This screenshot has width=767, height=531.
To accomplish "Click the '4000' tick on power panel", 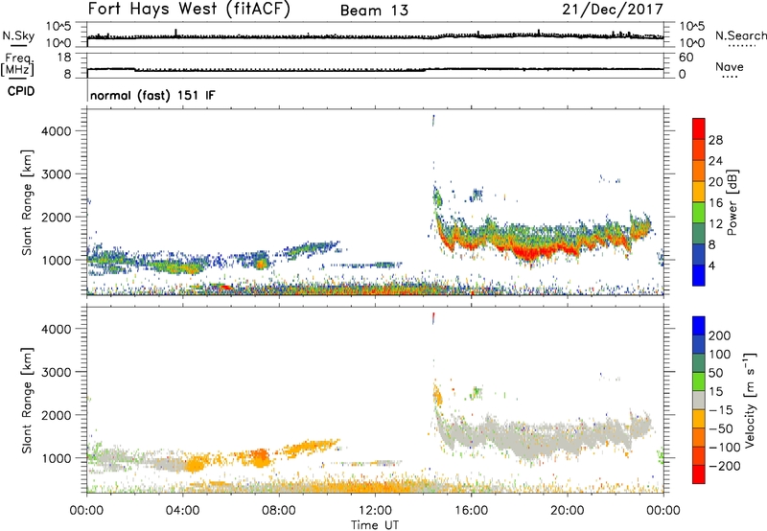I will tap(57, 131).
